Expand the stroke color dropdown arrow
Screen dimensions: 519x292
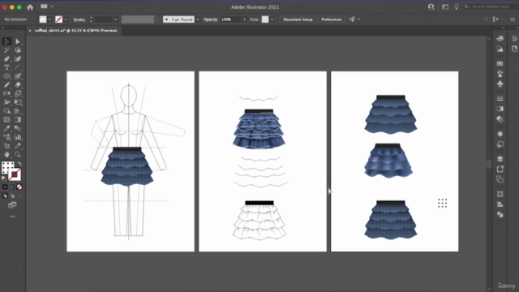[x=66, y=19]
